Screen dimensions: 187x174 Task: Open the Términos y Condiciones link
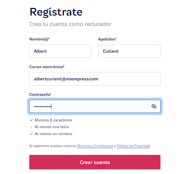95,146
